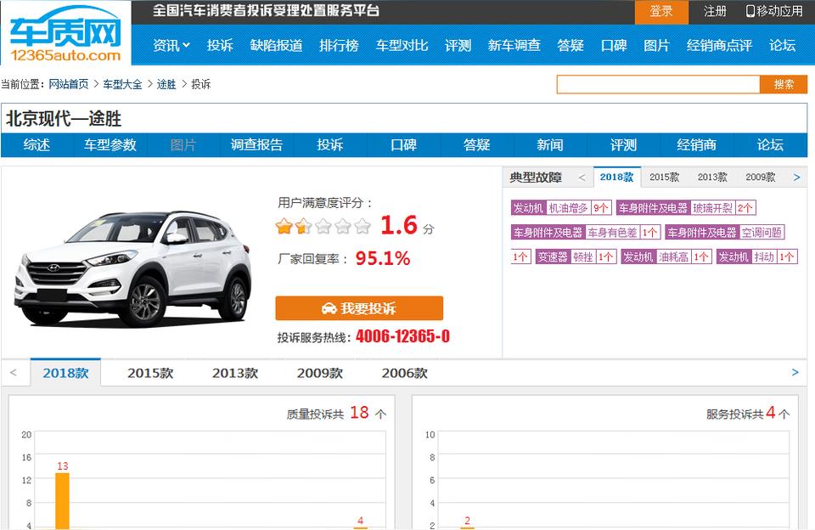Select 2009款 in 典型故障 panel

[x=761, y=177]
